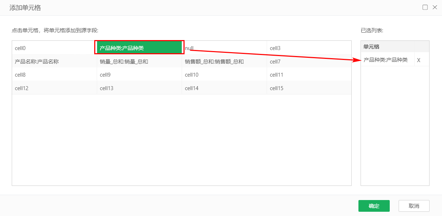Add cell3 to the source fields
This screenshot has width=442, height=216.
pyautogui.click(x=309, y=48)
